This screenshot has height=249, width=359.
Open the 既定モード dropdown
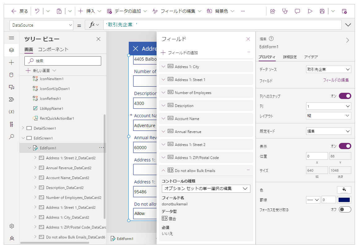328,131
